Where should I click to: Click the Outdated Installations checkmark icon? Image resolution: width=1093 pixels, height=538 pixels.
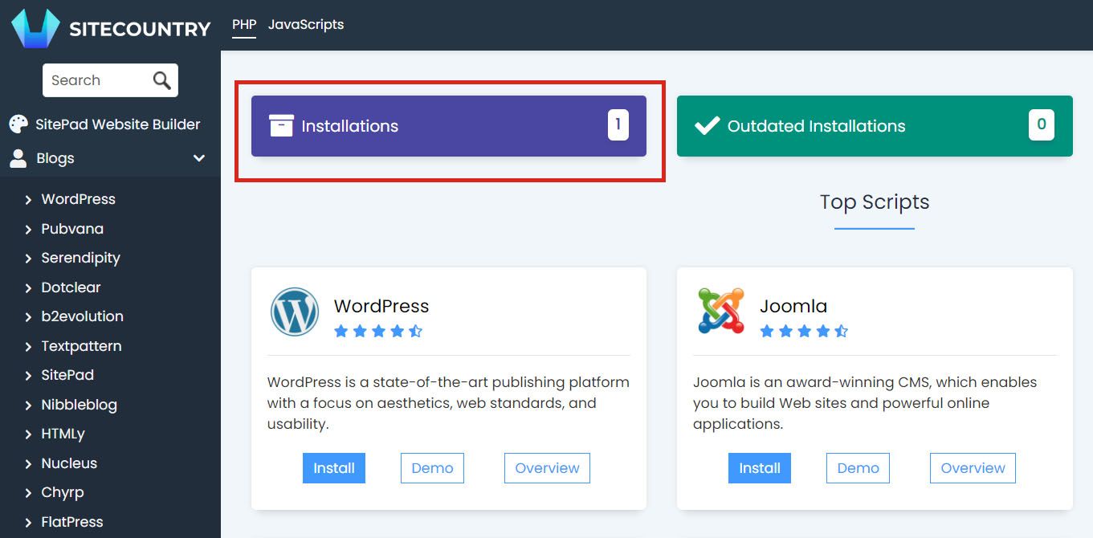[x=707, y=126]
